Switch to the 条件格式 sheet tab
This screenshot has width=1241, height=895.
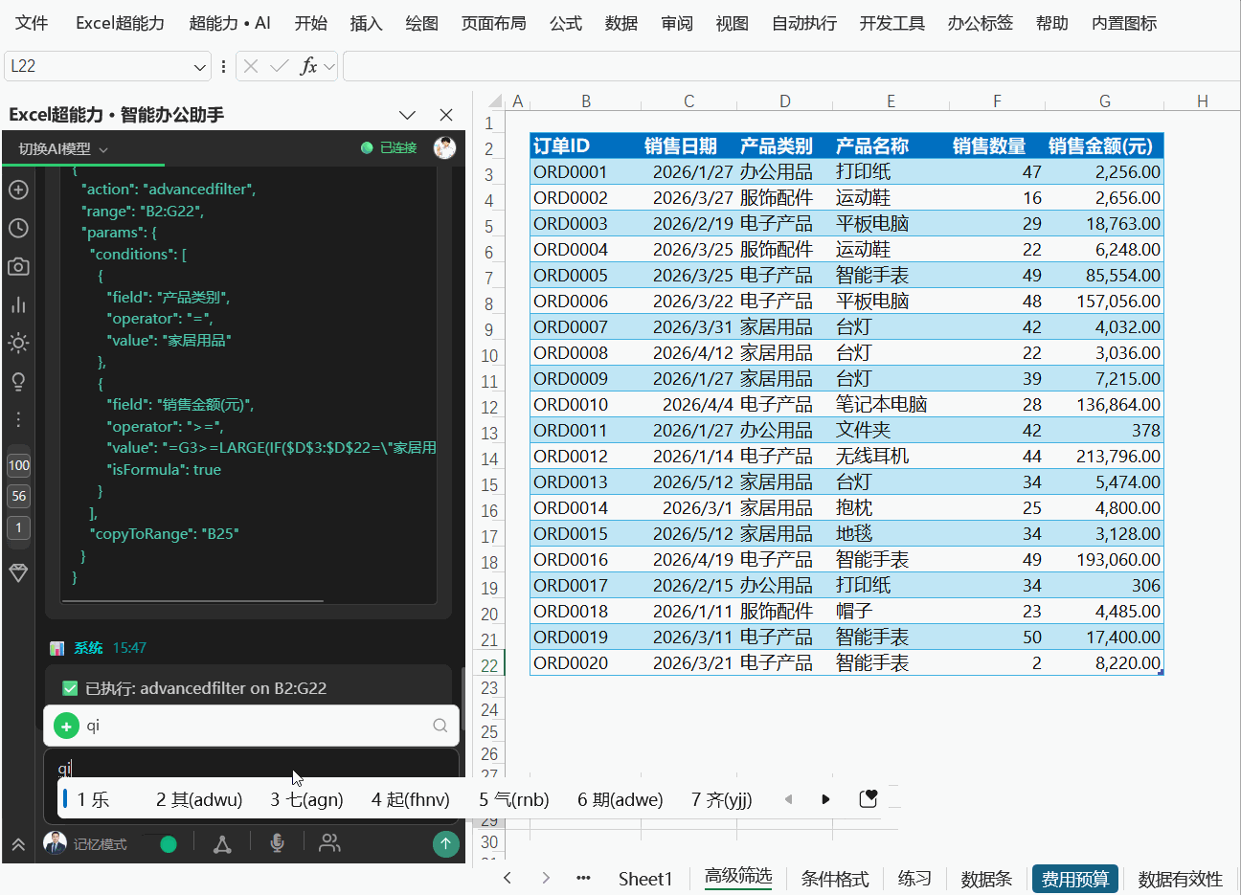835,879
